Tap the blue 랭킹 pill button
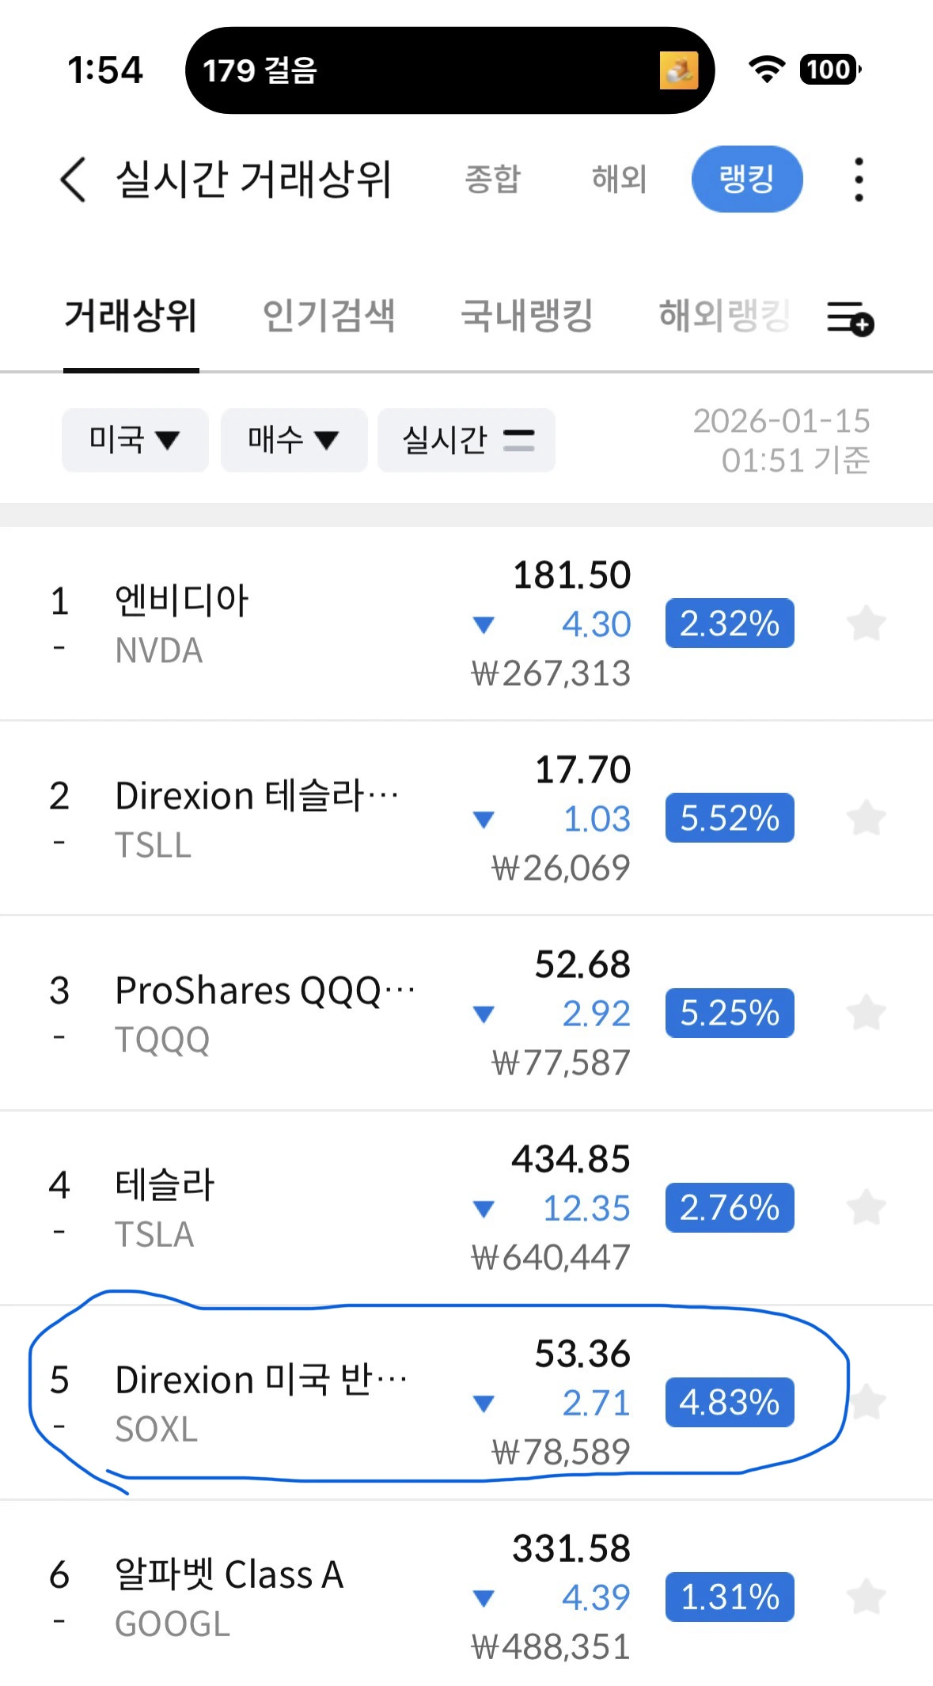This screenshot has width=933, height=1686. point(747,180)
